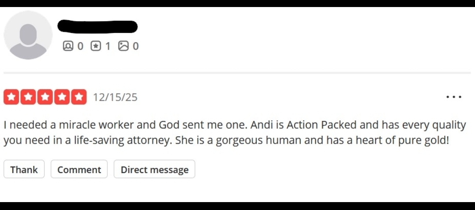475x210 pixels.
Task: Click the review count number 1
Action: point(108,46)
